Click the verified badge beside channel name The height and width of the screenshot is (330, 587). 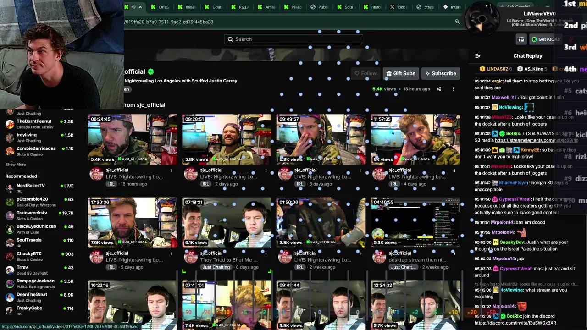(151, 71)
